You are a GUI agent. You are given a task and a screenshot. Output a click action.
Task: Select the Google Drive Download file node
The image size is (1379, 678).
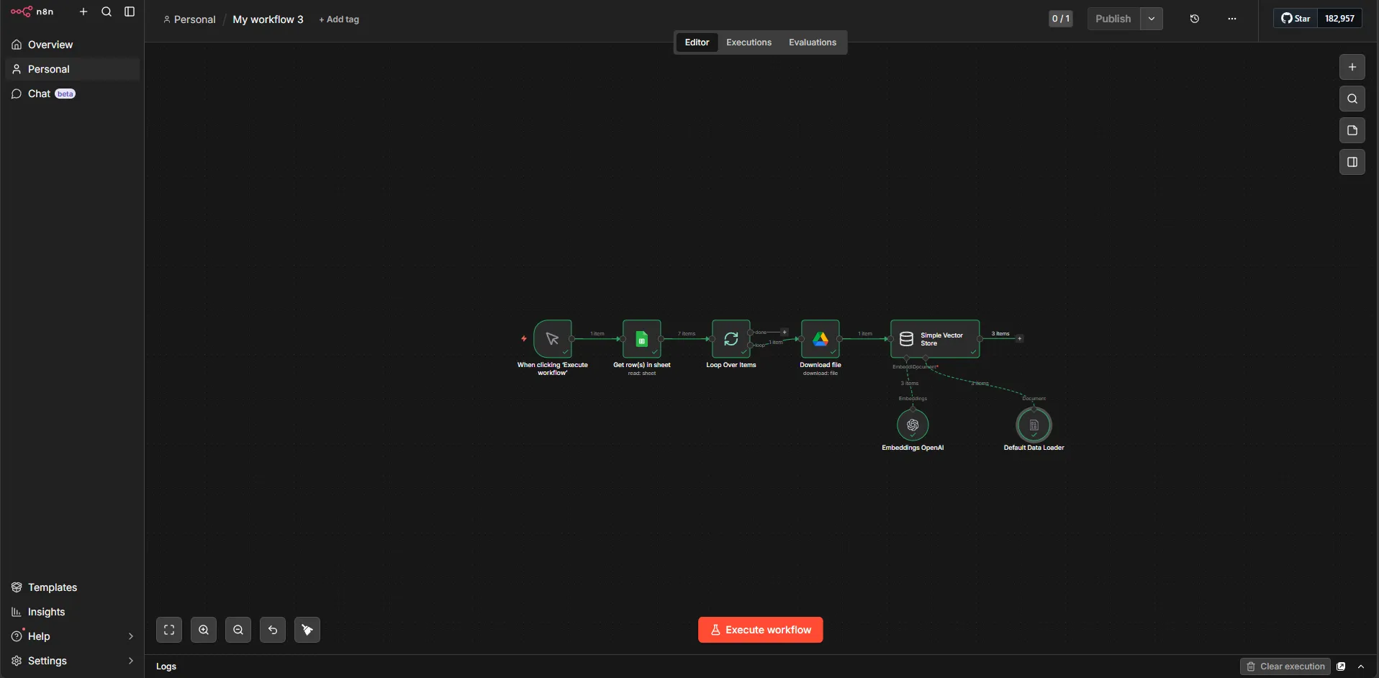820,339
